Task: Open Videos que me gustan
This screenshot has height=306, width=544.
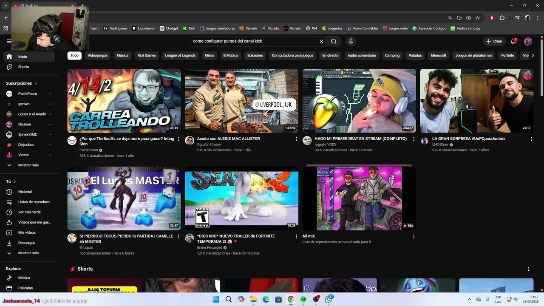Action: (29, 222)
